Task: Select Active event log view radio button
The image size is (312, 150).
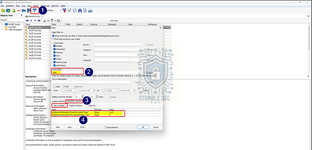Action: point(53,36)
